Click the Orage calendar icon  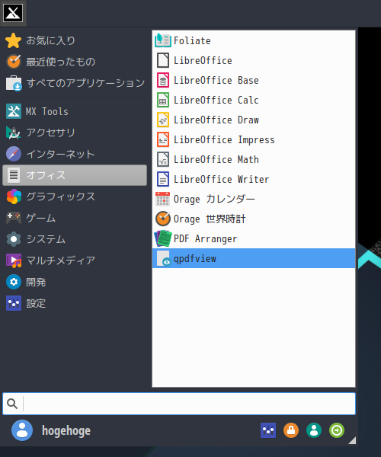pos(162,199)
